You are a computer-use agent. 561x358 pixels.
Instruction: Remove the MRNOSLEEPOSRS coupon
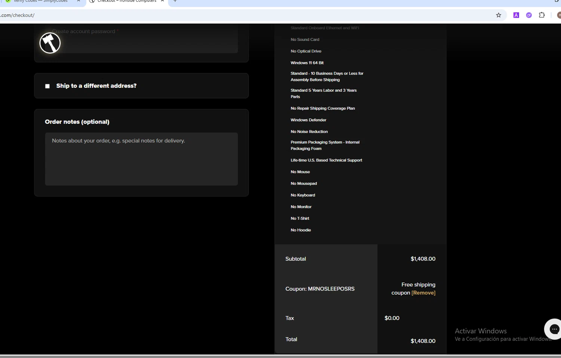pos(423,293)
